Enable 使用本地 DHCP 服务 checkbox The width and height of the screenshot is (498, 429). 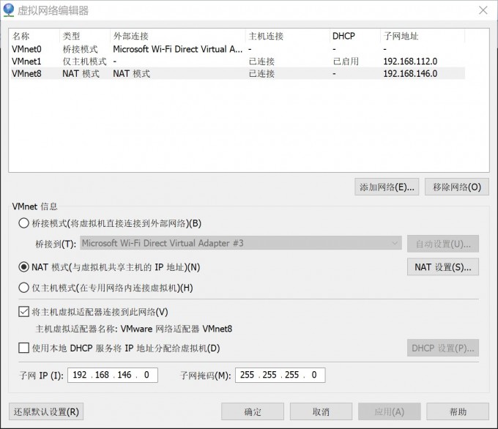[24, 348]
